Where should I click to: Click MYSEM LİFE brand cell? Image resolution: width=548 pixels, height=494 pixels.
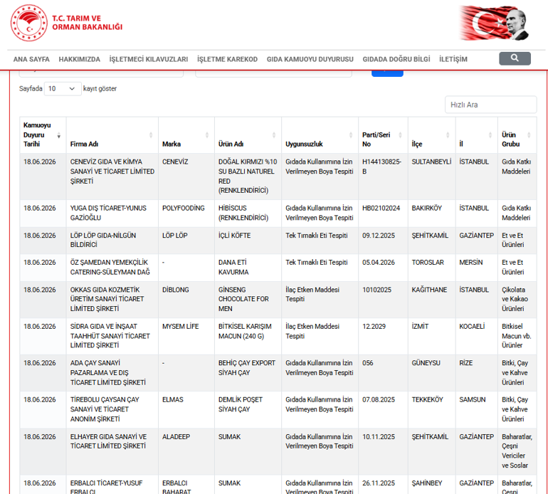pos(186,336)
